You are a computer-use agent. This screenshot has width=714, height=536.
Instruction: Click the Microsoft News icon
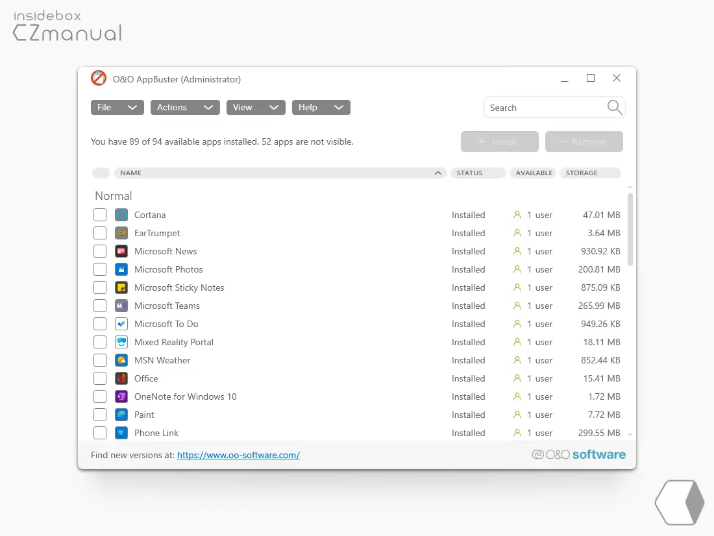click(x=121, y=251)
